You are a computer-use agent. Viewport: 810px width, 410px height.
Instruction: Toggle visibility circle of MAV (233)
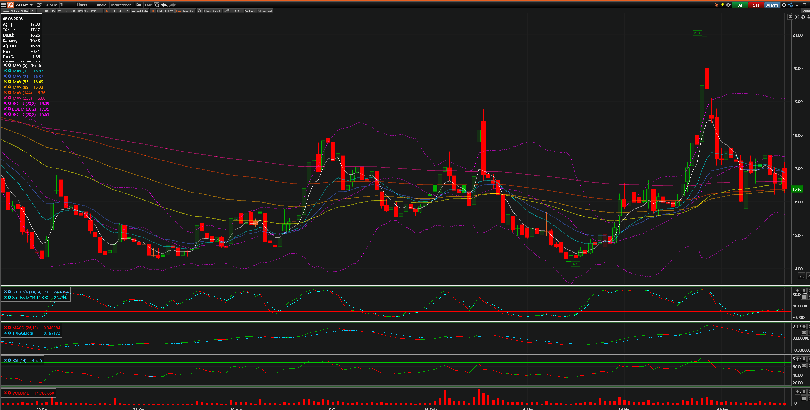(x=10, y=98)
